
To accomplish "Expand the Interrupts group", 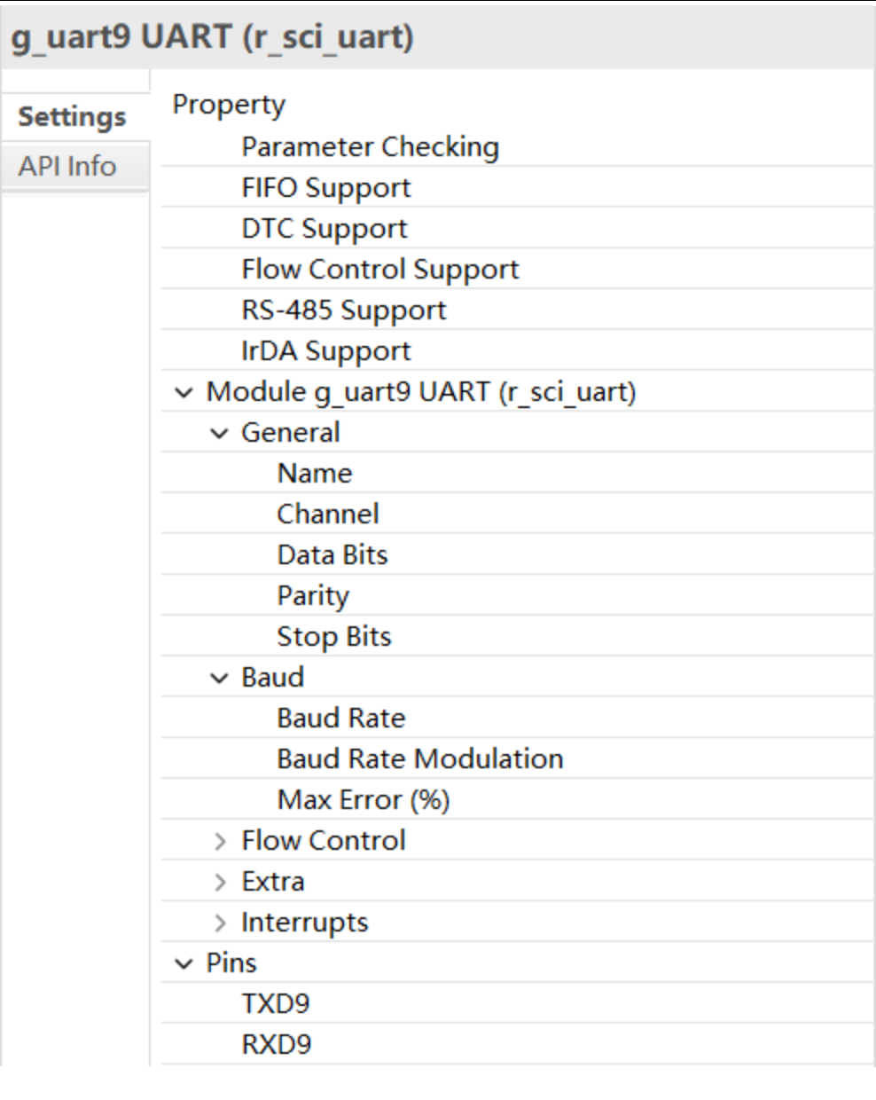I will tap(220, 923).
